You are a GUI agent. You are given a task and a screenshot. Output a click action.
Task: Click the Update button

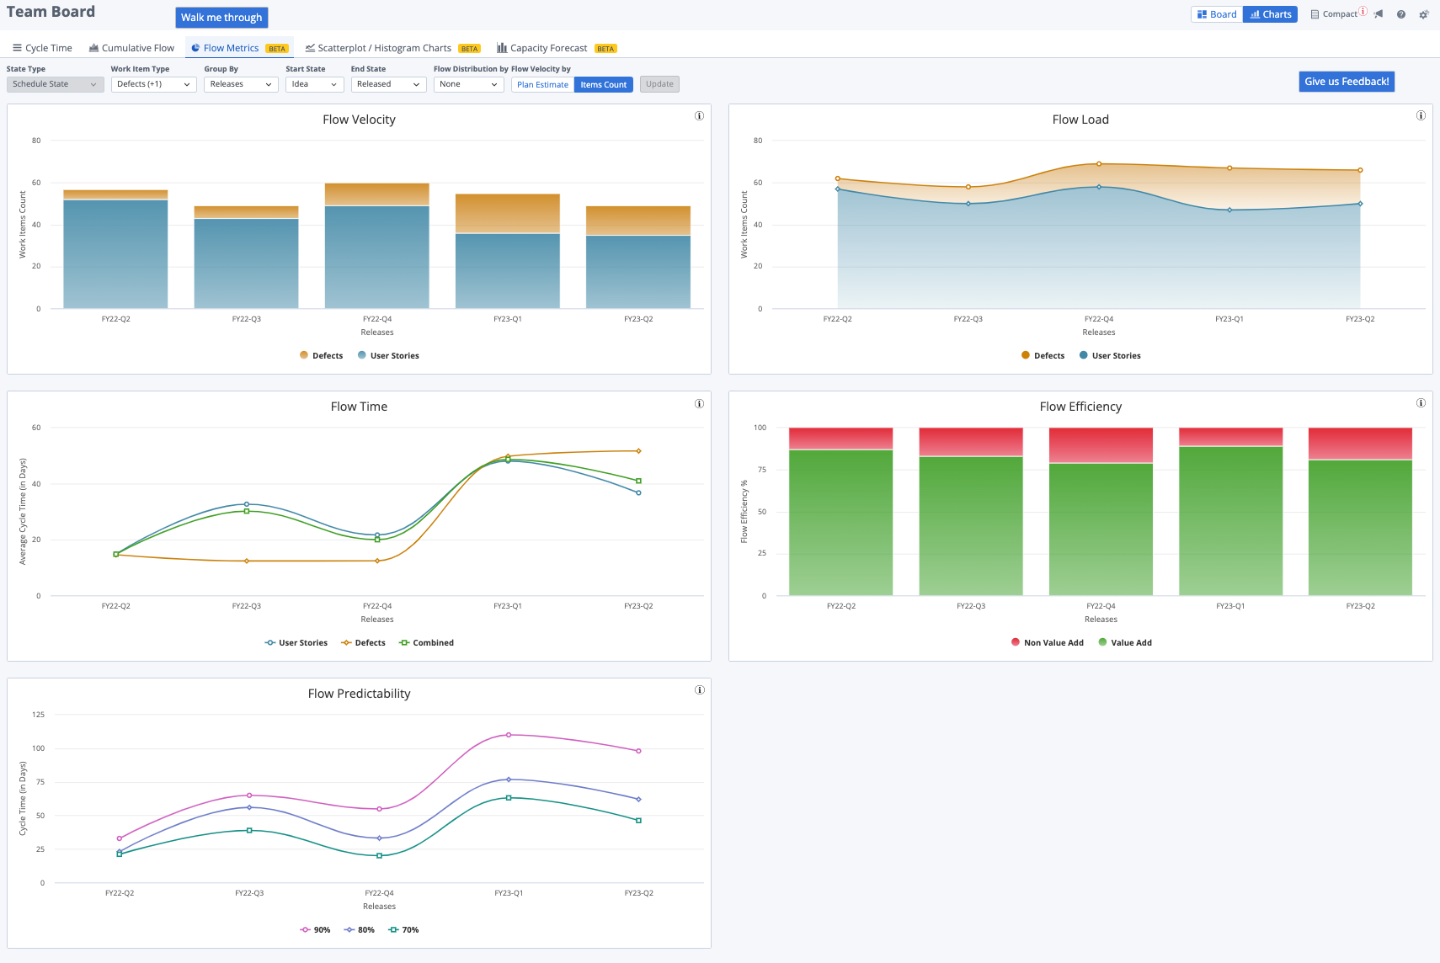[x=659, y=84]
